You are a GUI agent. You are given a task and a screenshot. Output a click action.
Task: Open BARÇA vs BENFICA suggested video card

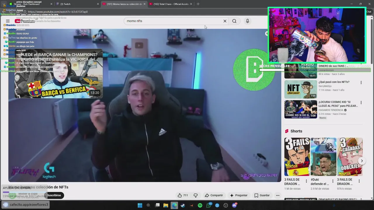pyautogui.click(x=59, y=74)
